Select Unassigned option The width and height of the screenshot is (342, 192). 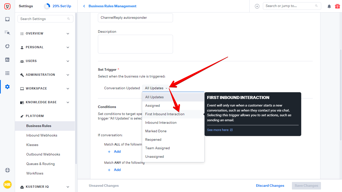(173, 156)
